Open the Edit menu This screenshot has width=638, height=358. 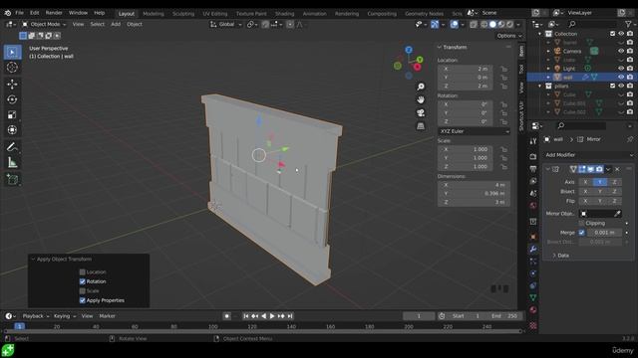pos(35,13)
